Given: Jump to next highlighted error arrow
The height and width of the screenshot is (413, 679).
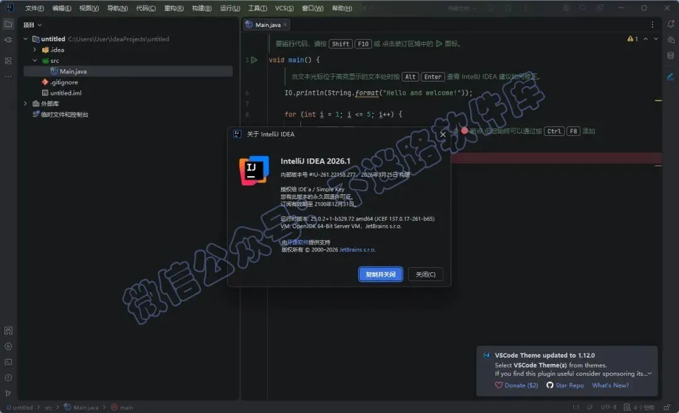Looking at the screenshot, I should 656,39.
